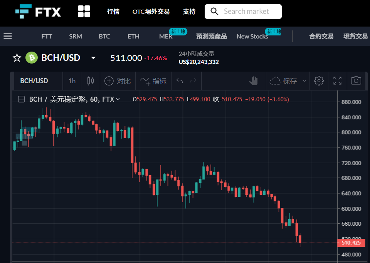Screen dimensions: 370x263
Task: Take a chart snapshot with camera icon
Action: (x=356, y=81)
